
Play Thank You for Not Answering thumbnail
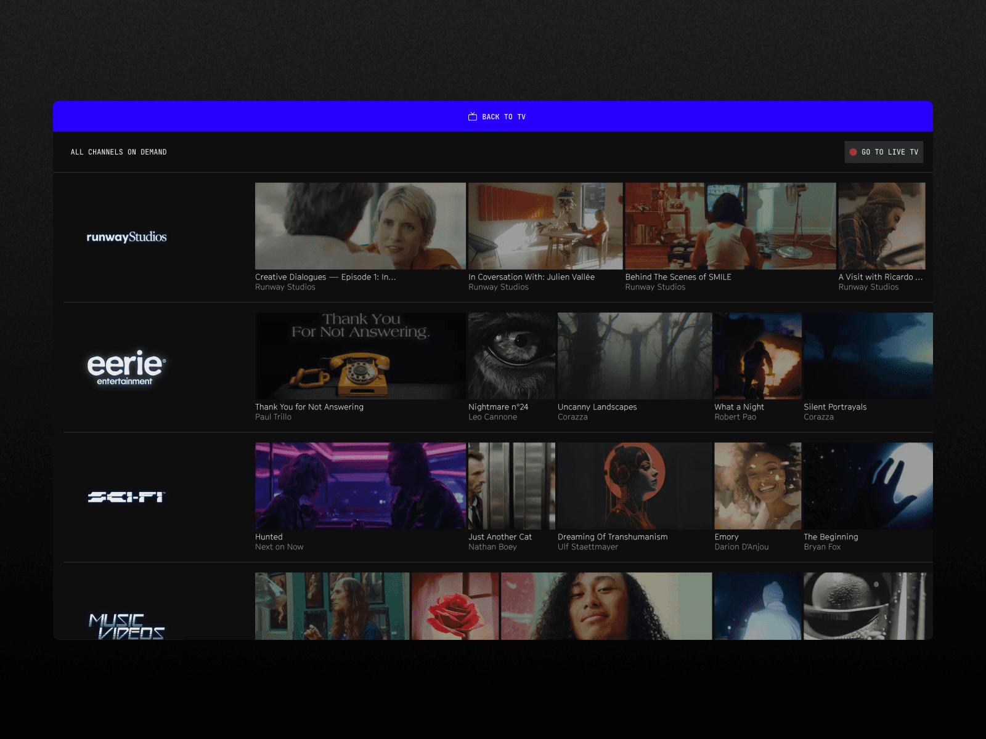(361, 356)
